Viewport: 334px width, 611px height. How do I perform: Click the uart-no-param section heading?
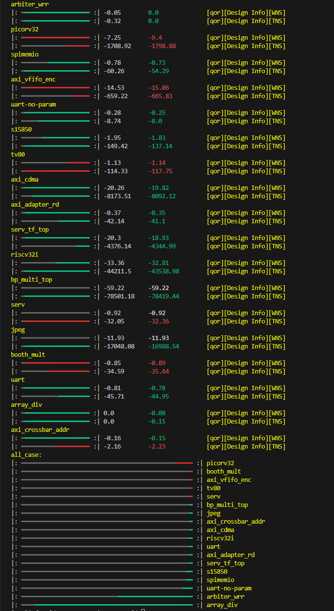33,105
